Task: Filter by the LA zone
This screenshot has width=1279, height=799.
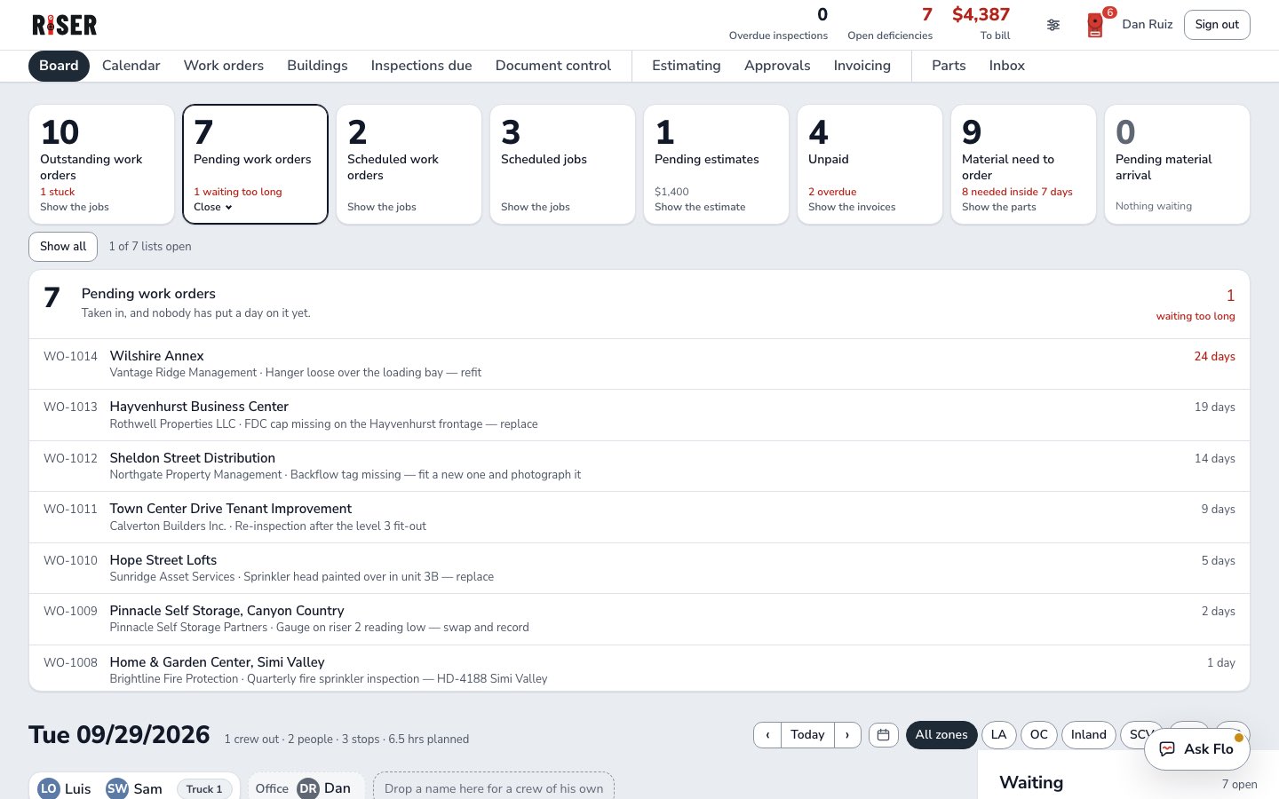Action: 998,735
